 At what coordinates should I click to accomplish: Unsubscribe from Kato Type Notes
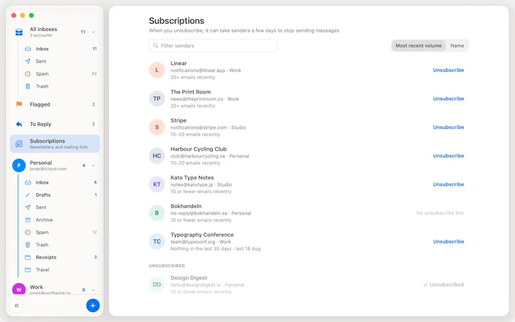449,184
